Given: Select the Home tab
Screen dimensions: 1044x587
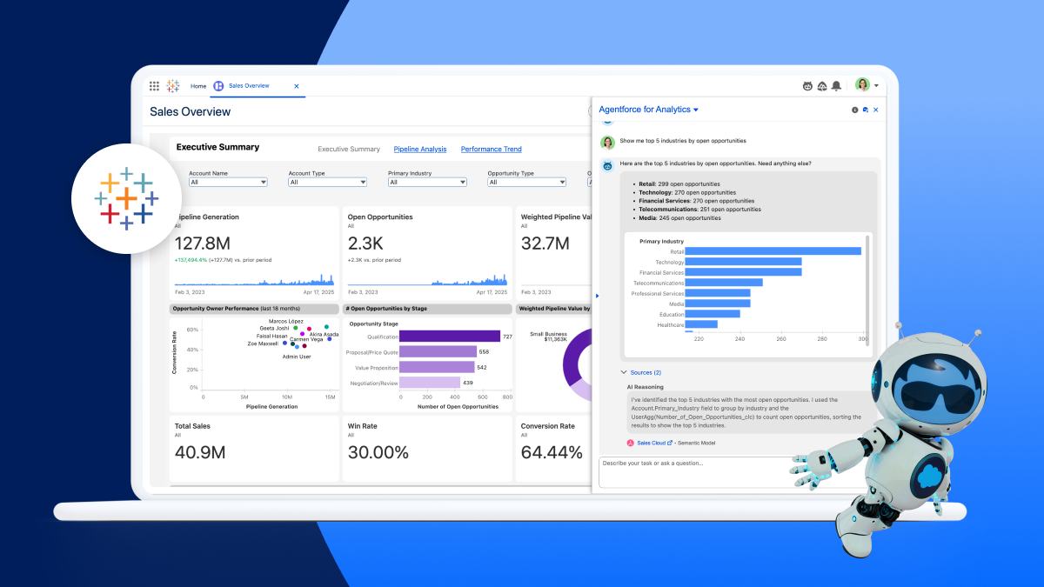Looking at the screenshot, I should tap(197, 85).
